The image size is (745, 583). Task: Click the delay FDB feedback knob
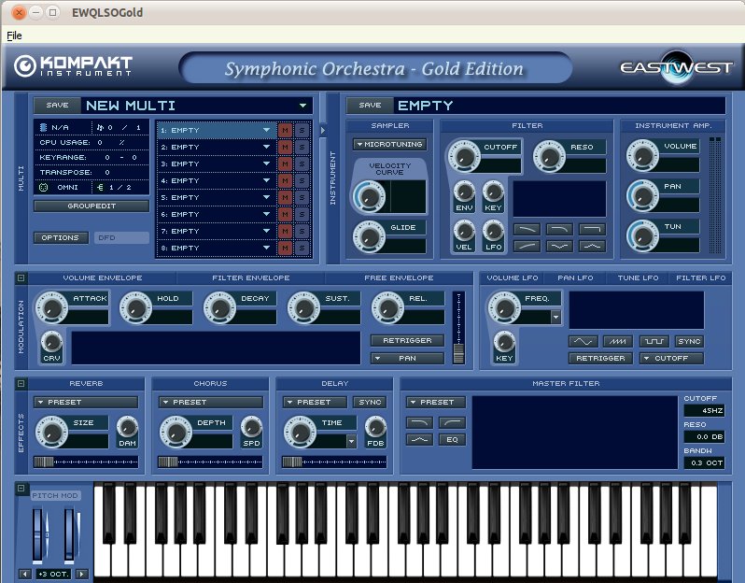[375, 427]
